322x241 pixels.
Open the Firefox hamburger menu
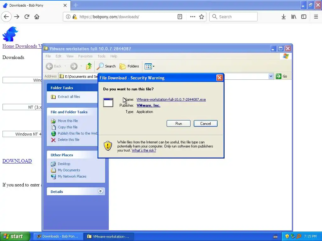(x=316, y=17)
